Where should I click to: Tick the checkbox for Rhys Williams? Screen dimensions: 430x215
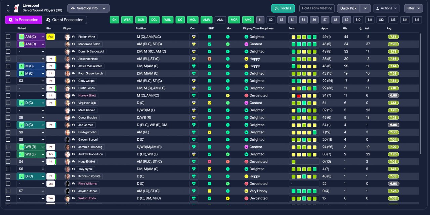[8, 184]
